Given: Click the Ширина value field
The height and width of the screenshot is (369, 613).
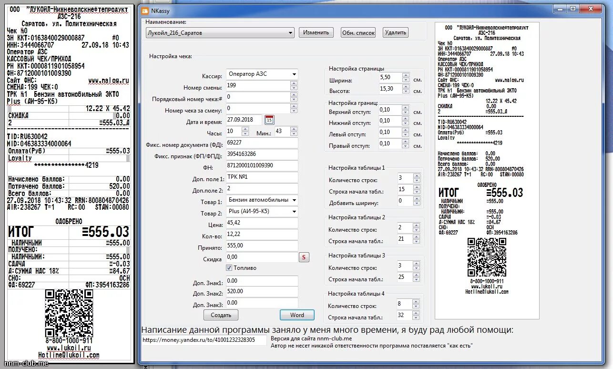Looking at the screenshot, I should (x=390, y=77).
